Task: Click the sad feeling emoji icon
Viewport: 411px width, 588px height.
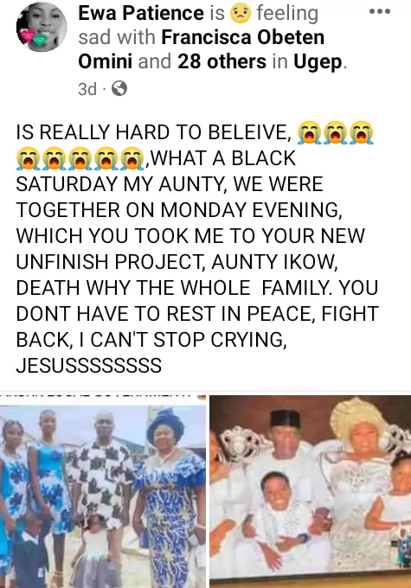Action: (x=241, y=13)
